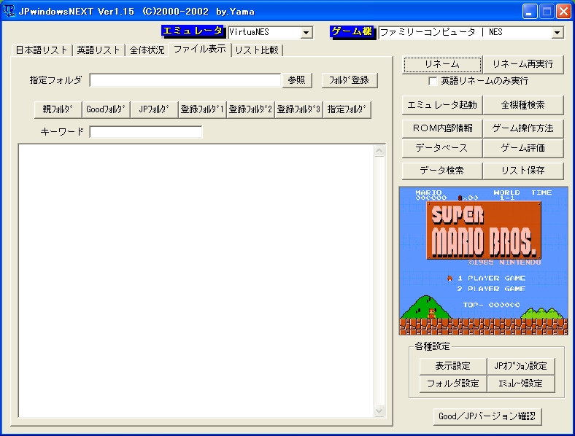Open the リスト比較 tab

tap(257, 50)
